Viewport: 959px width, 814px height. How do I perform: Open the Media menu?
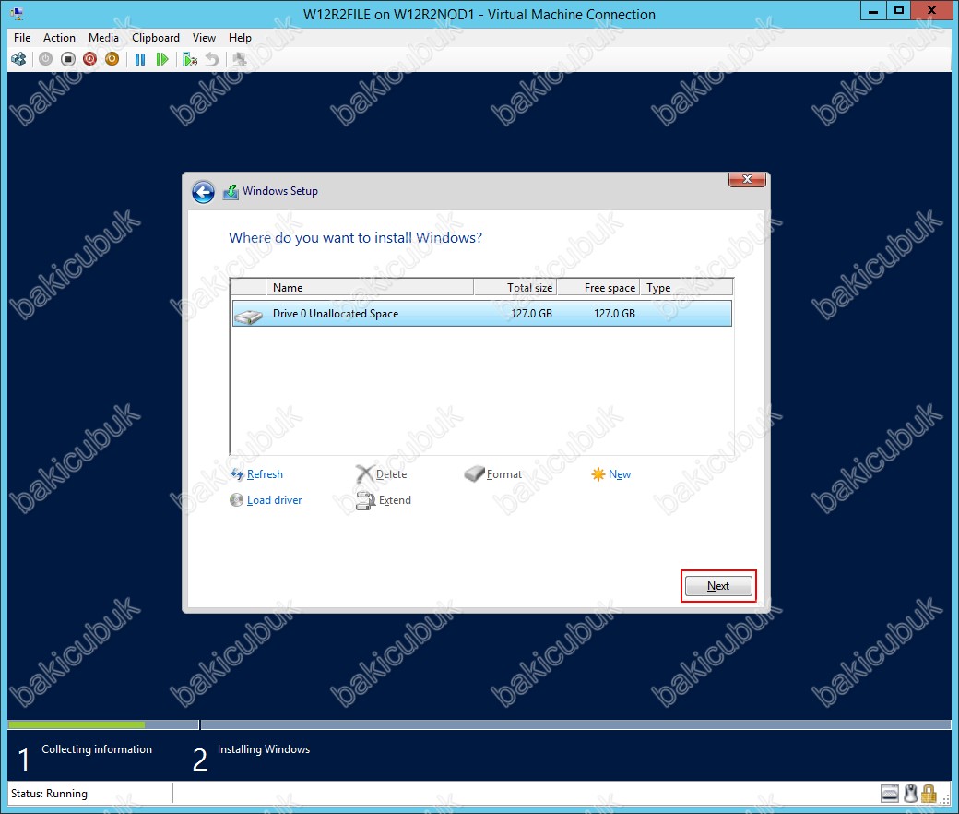pyautogui.click(x=103, y=37)
